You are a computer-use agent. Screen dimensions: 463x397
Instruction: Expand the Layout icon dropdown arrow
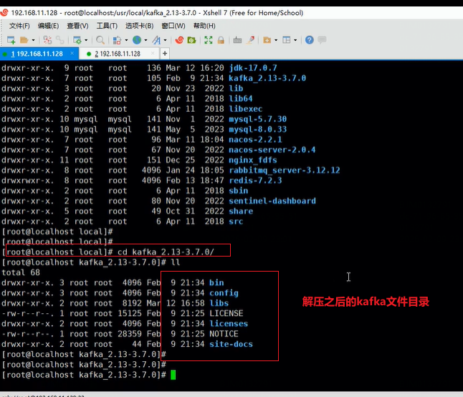[x=295, y=40]
